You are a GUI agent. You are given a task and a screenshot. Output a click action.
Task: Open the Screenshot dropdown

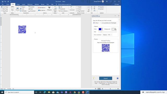32,11
